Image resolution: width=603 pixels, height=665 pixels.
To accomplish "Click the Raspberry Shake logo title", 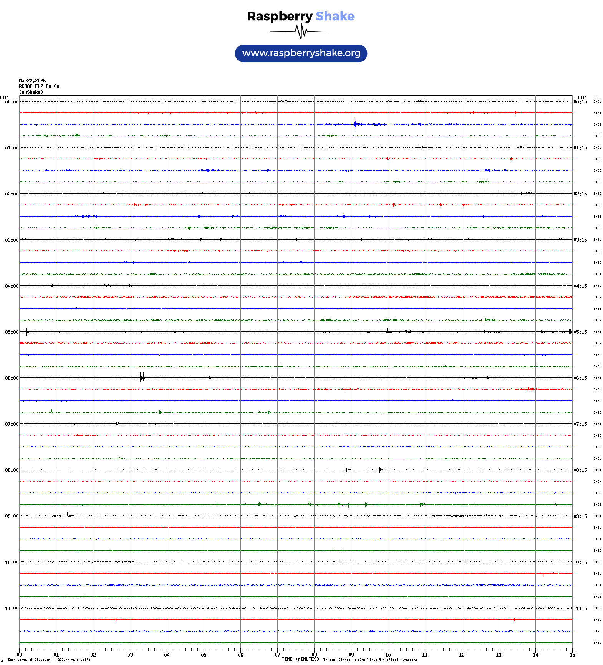I will 300,17.
